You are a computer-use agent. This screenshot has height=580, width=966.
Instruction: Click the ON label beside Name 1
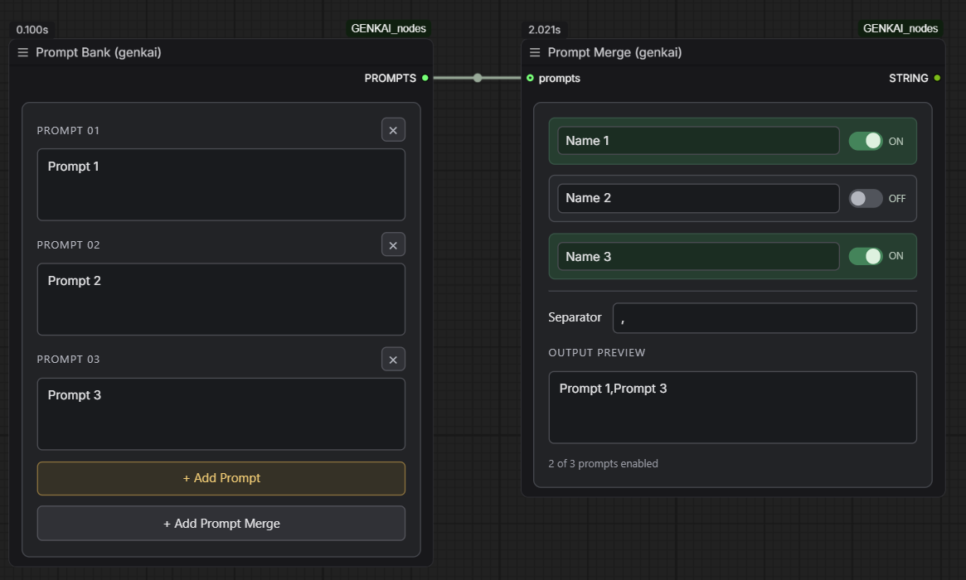click(x=896, y=141)
